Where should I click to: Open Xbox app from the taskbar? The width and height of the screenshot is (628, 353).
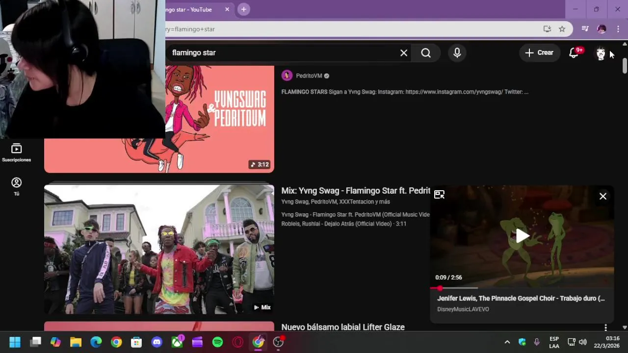tap(177, 342)
